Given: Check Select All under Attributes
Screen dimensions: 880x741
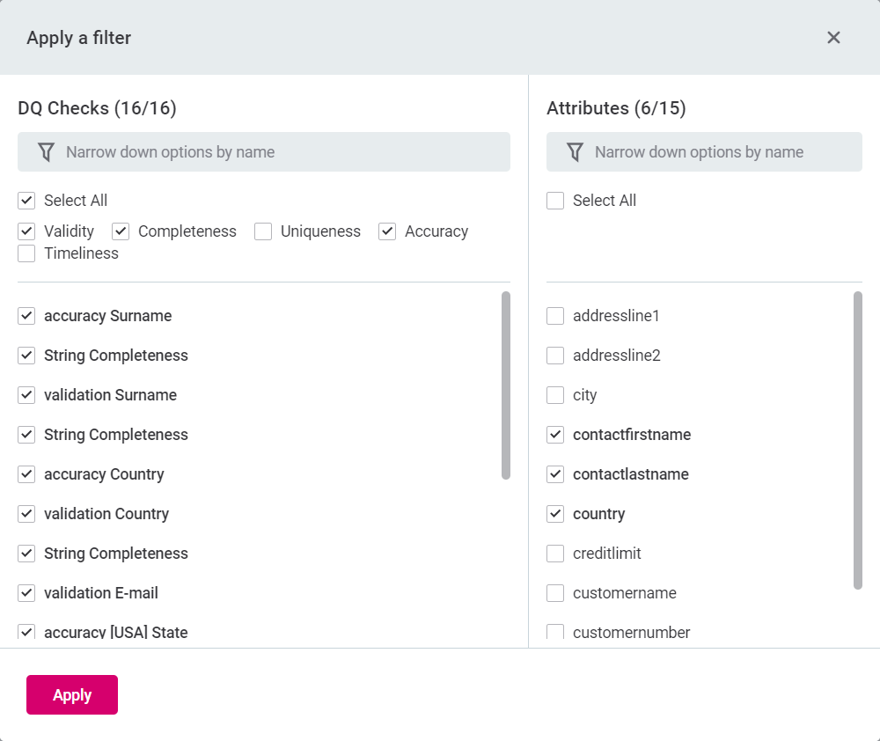Looking at the screenshot, I should click(555, 201).
